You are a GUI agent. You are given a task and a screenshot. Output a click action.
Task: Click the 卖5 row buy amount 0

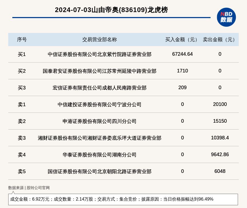[183, 171]
